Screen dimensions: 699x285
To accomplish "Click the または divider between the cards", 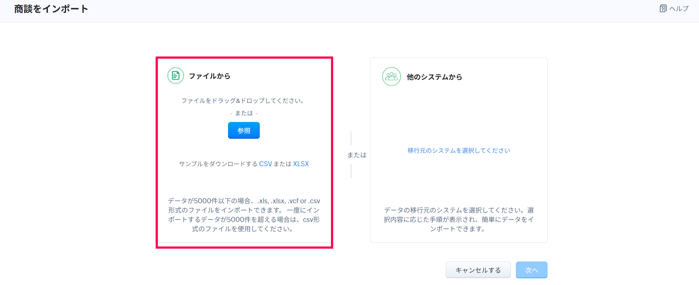I will (357, 155).
